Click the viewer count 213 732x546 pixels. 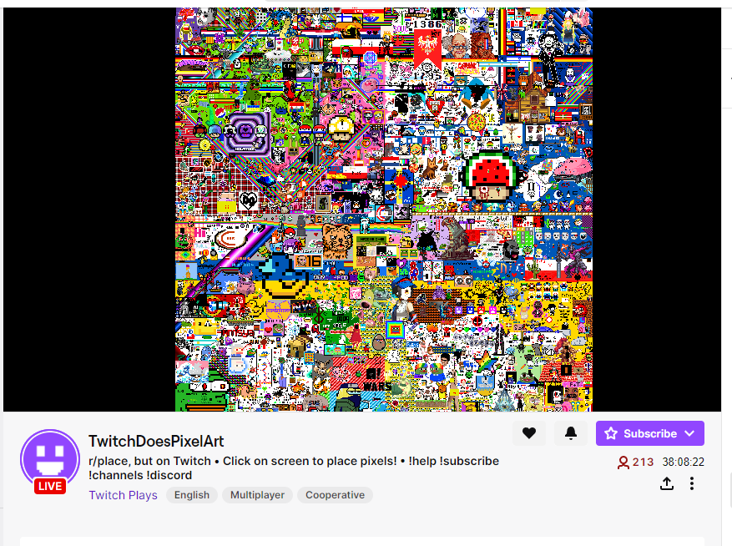coord(635,462)
